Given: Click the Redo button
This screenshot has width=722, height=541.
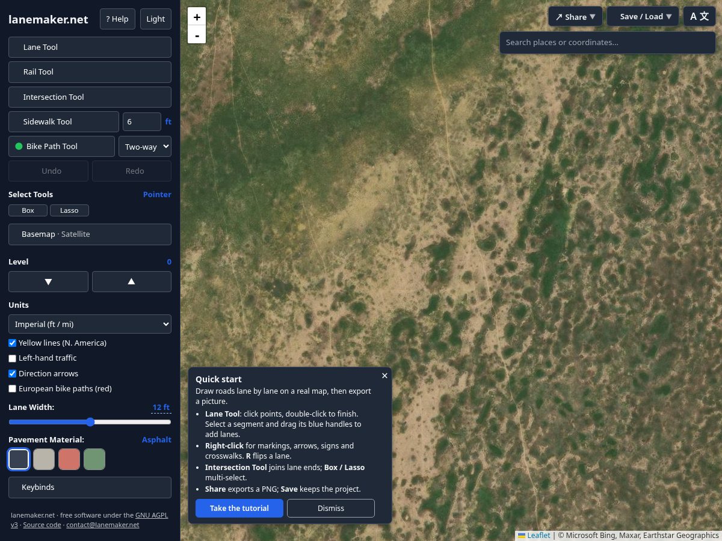Looking at the screenshot, I should point(132,171).
